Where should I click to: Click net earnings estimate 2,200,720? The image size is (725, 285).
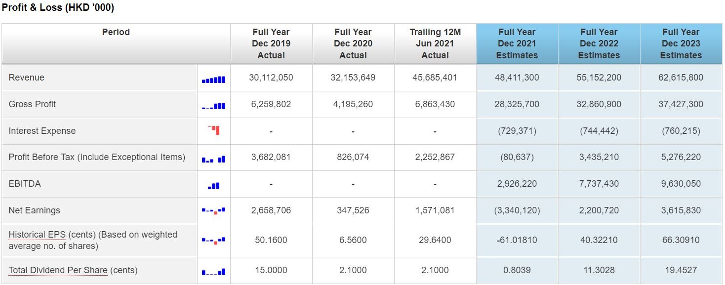coord(599,210)
